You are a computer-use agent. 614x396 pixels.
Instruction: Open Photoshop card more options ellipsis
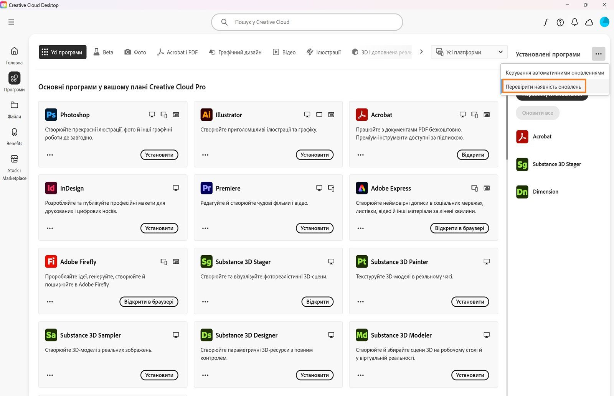coord(50,155)
